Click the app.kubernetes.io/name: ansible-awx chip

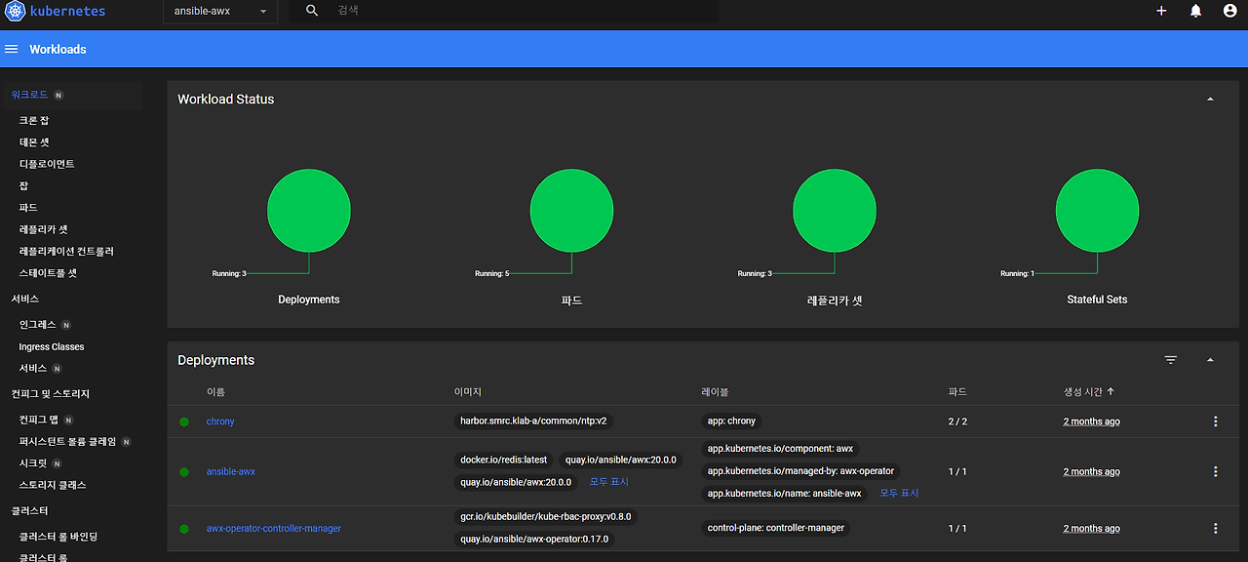pyautogui.click(x=785, y=494)
